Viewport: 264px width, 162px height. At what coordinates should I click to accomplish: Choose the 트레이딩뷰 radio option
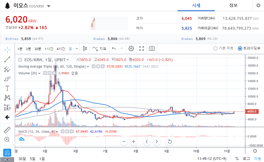(249, 48)
